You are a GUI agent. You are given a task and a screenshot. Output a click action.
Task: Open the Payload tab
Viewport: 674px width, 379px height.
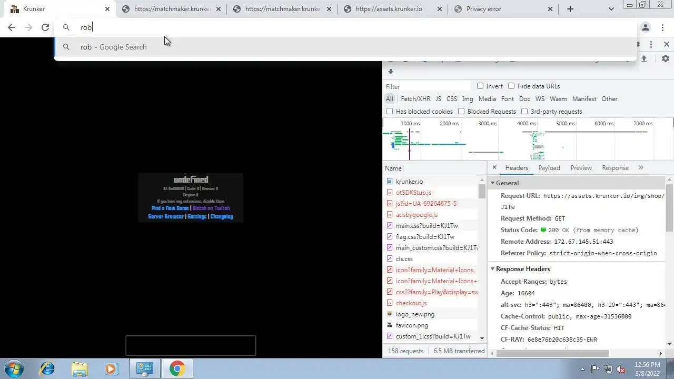[x=549, y=168]
